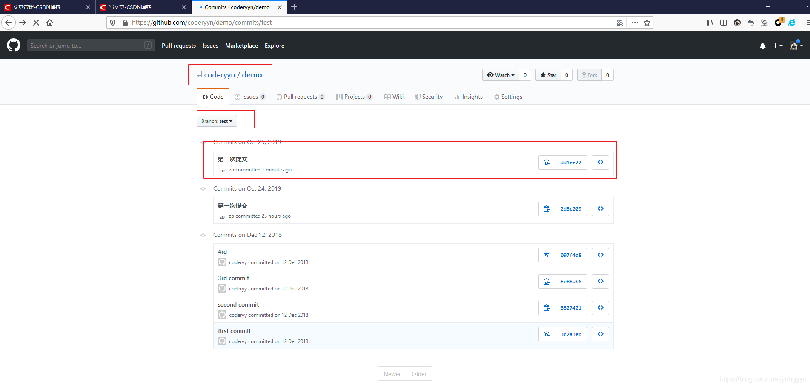Switch to Code tab
Viewport: 810px width, 387px height.
[213, 97]
